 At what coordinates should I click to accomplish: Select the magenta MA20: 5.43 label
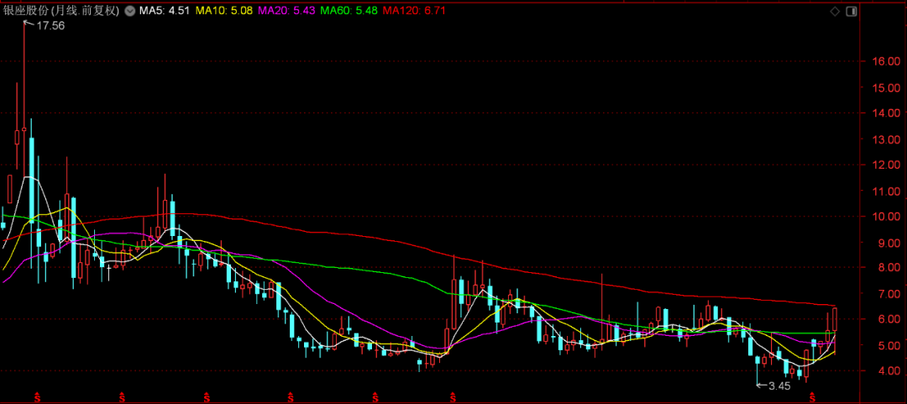tap(286, 11)
